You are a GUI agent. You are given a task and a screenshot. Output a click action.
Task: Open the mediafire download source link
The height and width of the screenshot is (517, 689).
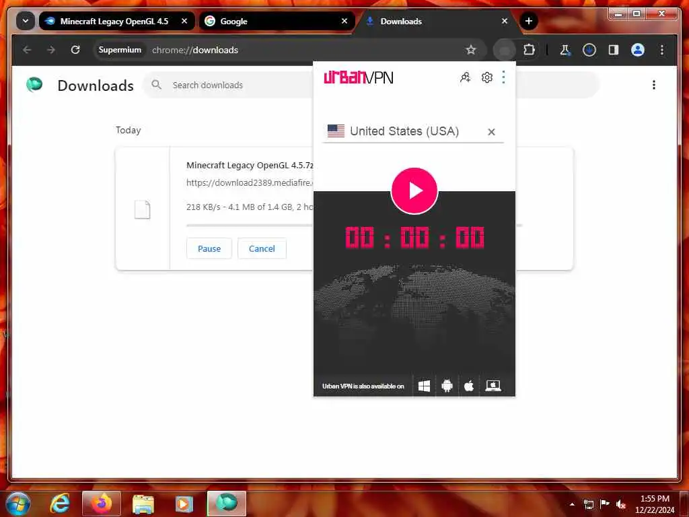[249, 182]
